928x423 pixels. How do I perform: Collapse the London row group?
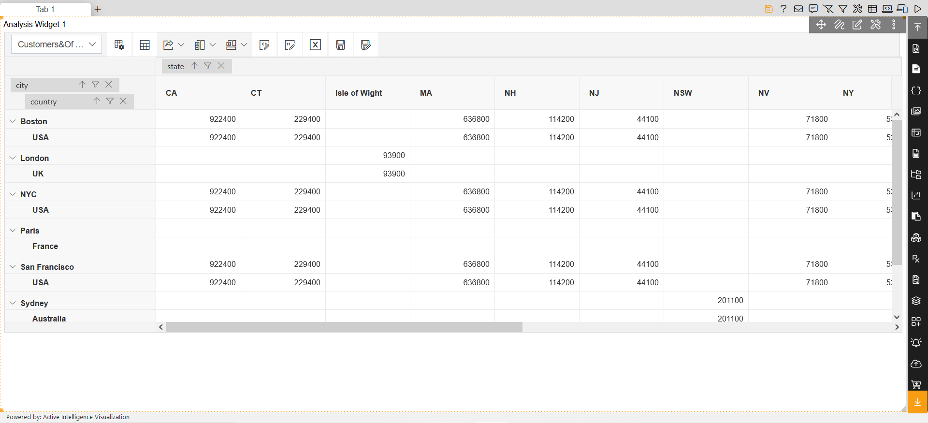tap(13, 158)
